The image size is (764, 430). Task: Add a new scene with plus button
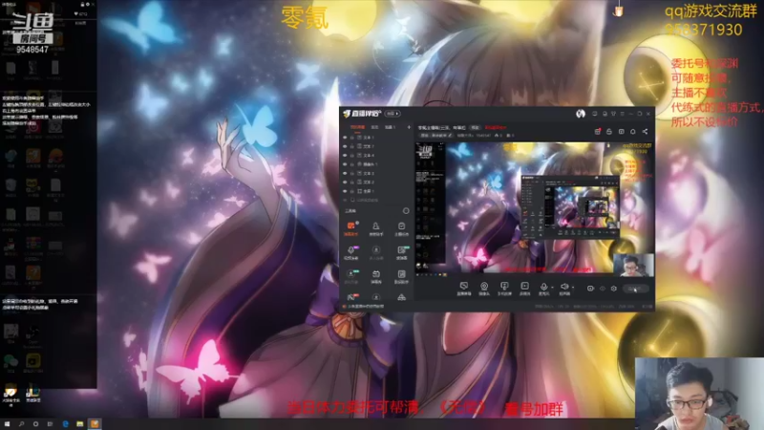tap(409, 127)
